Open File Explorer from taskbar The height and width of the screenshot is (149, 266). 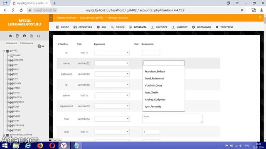(x=16, y=145)
